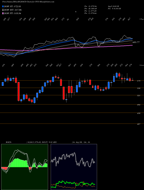The image size is (144, 190).
Task: Click the large red candle falling to 484 area
Action: tap(18, 92)
